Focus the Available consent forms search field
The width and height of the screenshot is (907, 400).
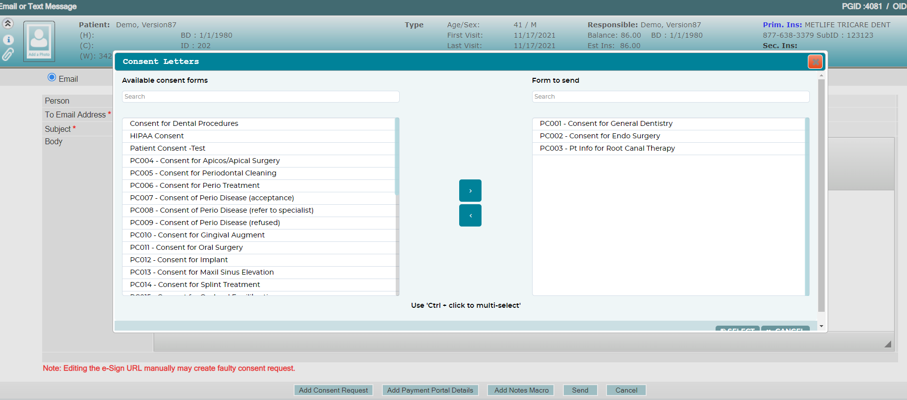261,97
